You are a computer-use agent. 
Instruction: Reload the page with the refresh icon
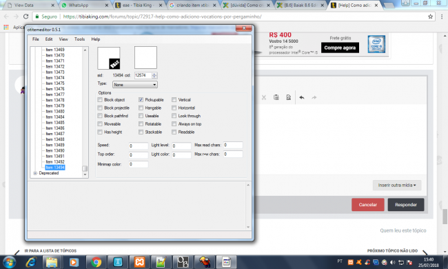click(26, 17)
